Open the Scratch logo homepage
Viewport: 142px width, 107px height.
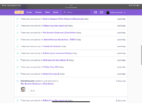tap(19, 12)
